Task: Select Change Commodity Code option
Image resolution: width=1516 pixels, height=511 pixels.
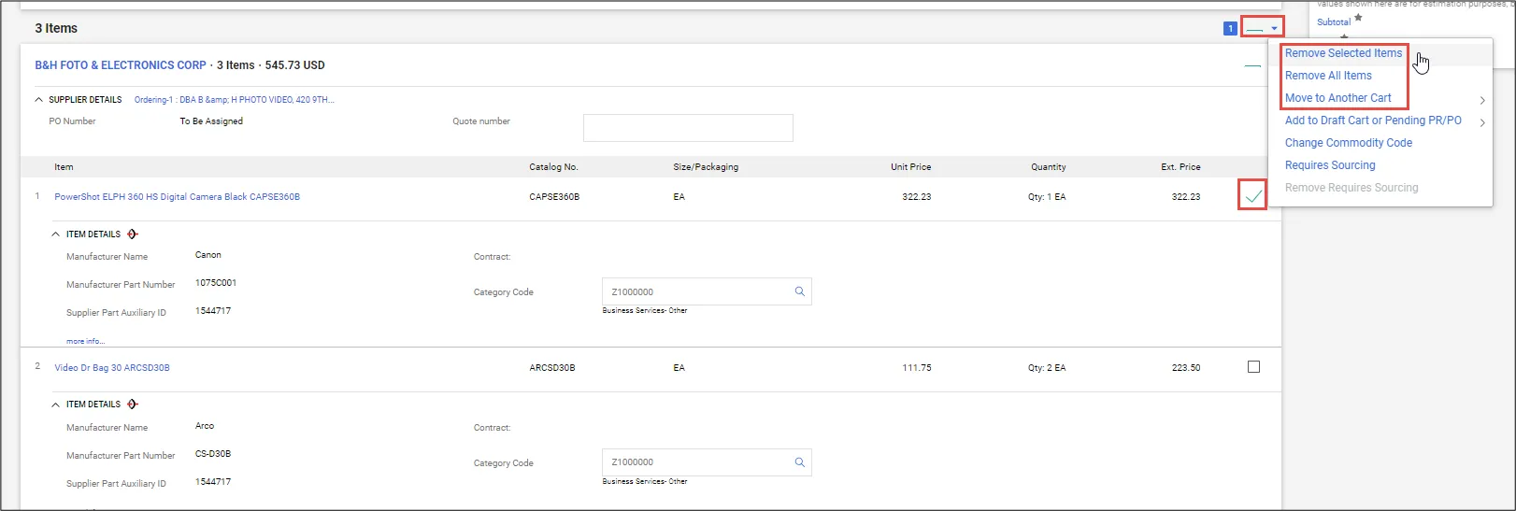Action: 1348,143
